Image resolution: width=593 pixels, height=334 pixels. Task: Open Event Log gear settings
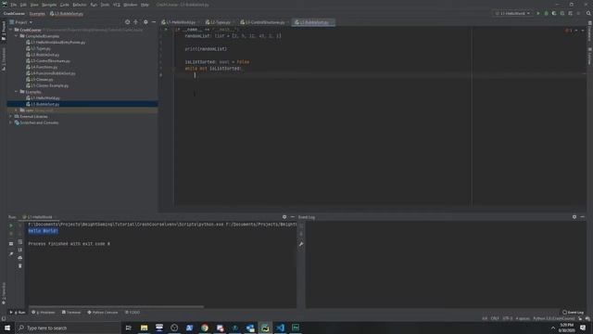tap(574, 217)
